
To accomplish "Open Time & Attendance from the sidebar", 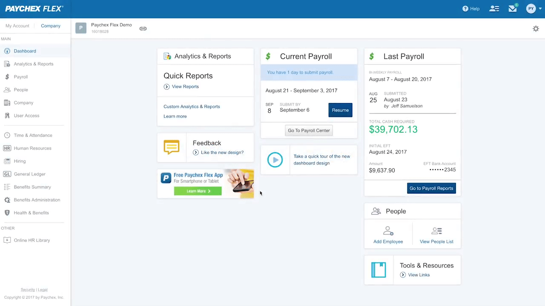I will tap(33, 135).
